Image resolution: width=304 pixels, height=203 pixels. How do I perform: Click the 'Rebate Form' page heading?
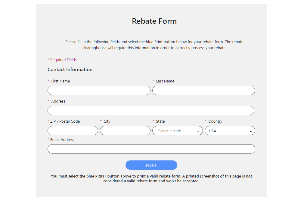point(154,21)
